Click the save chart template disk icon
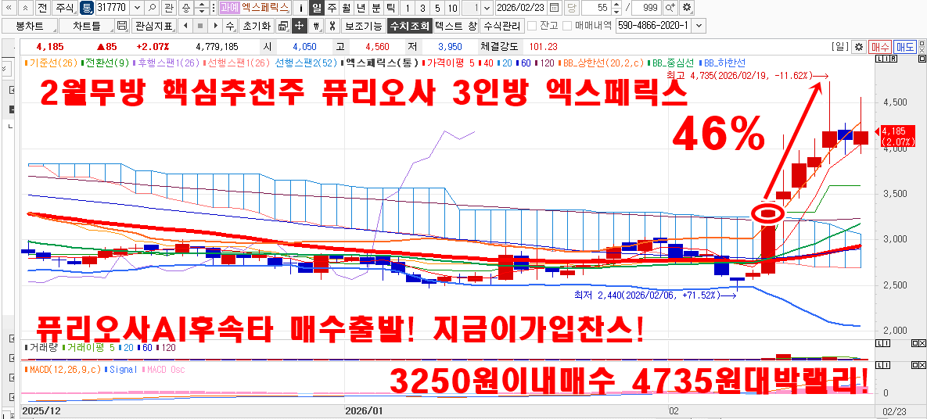Screen dimensions: 927x419 (x=121, y=26)
